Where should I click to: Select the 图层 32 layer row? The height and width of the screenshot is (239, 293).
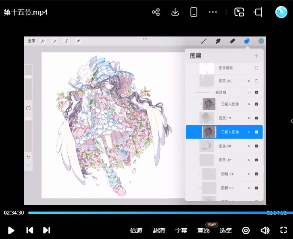pos(224,160)
